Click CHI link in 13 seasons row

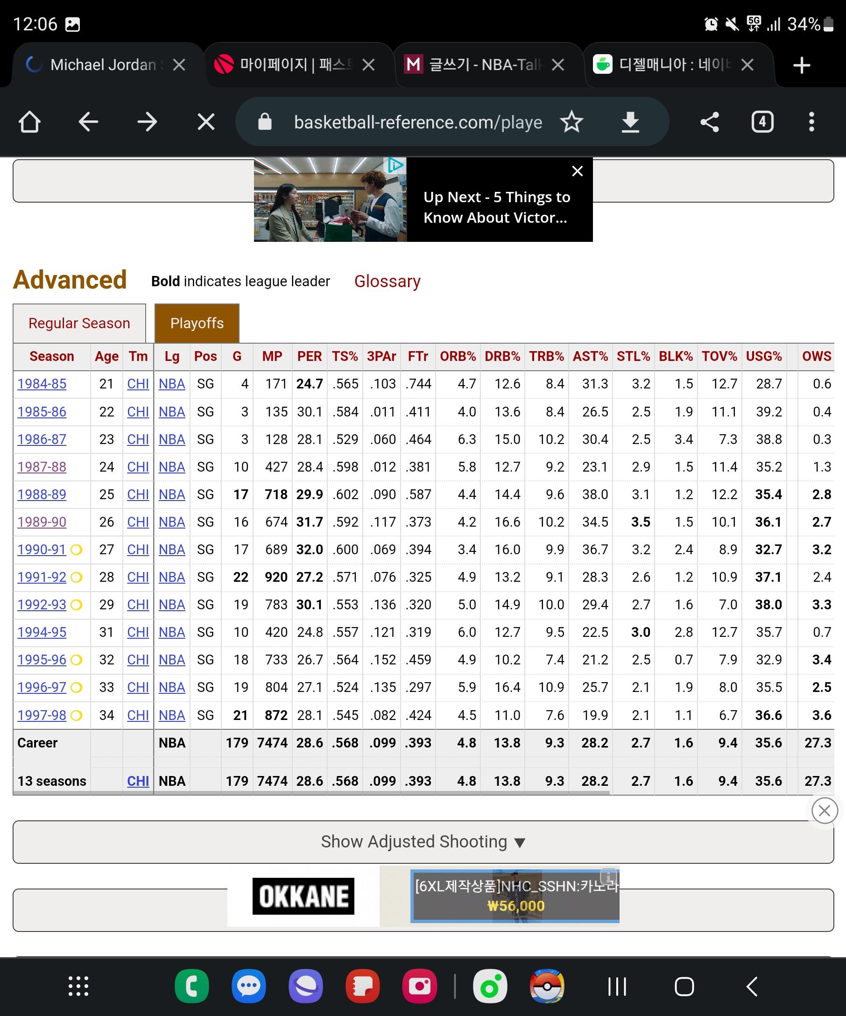pyautogui.click(x=138, y=781)
